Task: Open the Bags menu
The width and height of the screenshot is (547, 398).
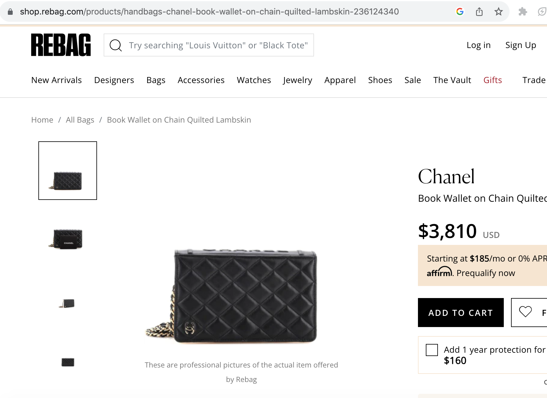Action: (x=156, y=80)
